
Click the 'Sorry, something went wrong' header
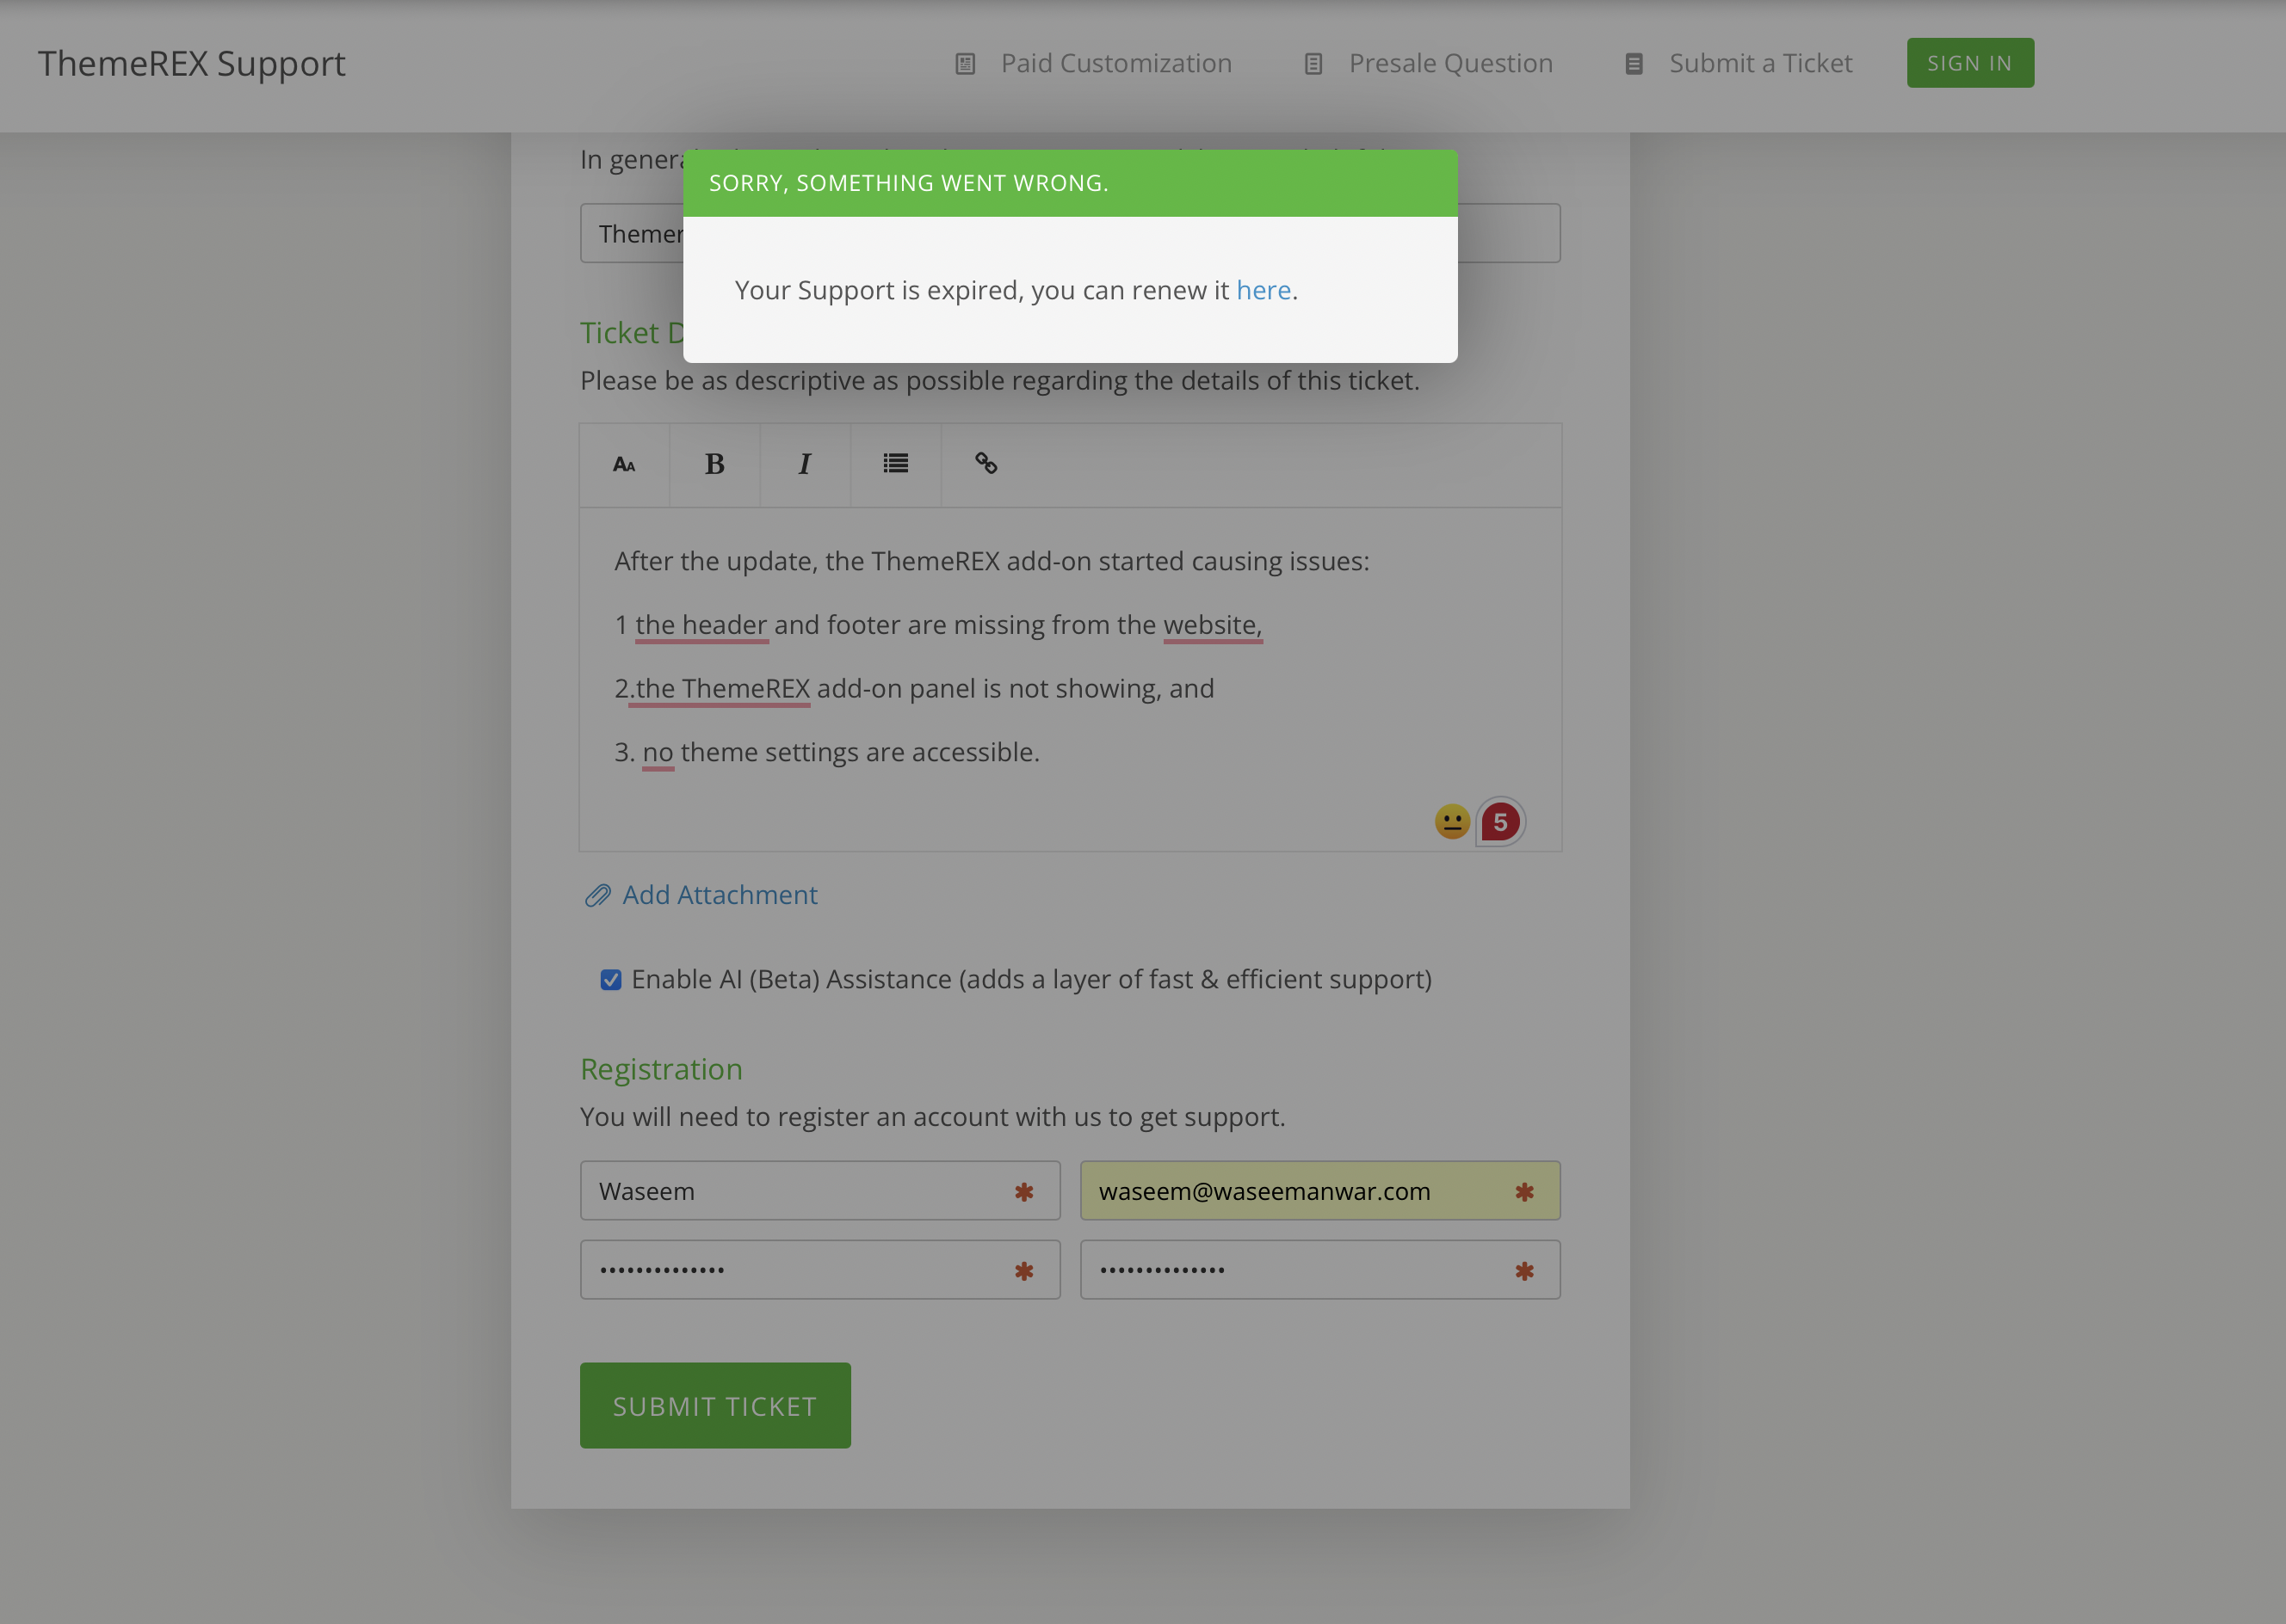1071,183
